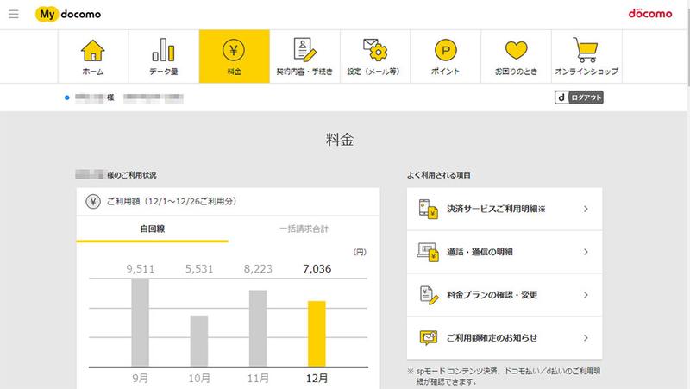Screen dimensions: 690x389
Task: Select the gray 11月 bar
Action: click(258, 329)
